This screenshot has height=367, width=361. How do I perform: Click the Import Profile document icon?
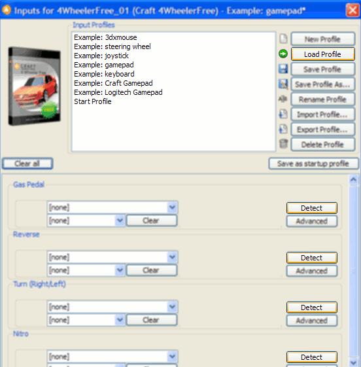coord(283,114)
